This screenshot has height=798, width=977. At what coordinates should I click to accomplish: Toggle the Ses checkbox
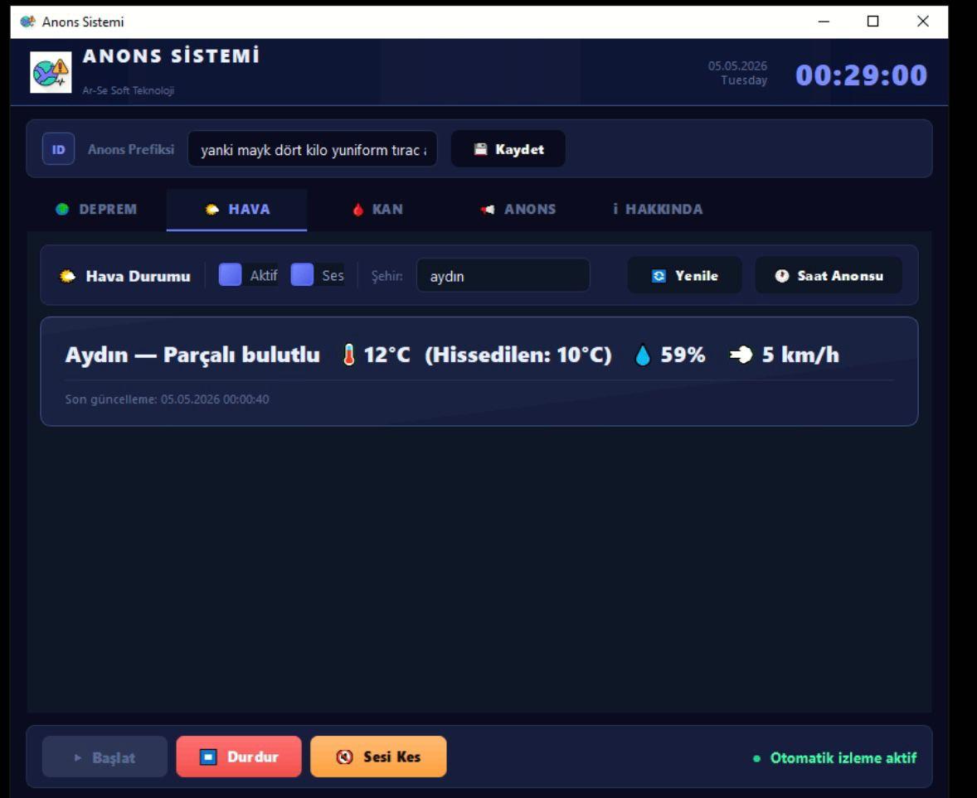coord(302,274)
